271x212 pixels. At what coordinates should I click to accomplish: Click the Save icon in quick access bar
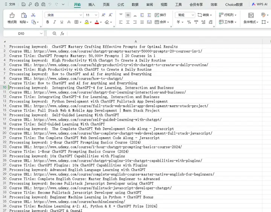(x=23, y=4)
